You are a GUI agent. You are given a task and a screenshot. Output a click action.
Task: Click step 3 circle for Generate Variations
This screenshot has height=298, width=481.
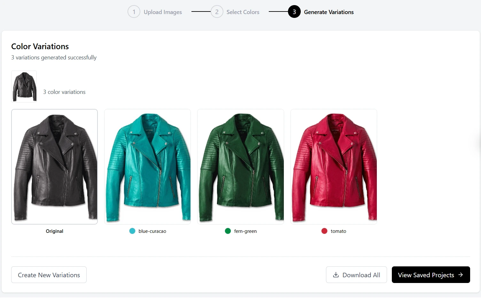[294, 12]
